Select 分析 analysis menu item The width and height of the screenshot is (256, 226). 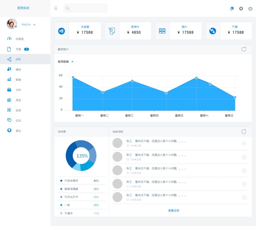[25, 59]
